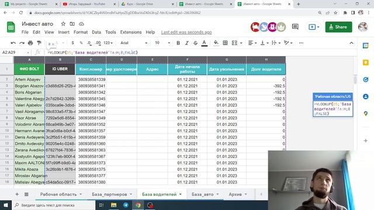The height and width of the screenshot is (210, 374).
Task: Star the Инвест авто document
Action: coord(63,24)
